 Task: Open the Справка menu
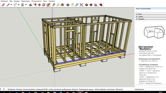pos(52,1)
